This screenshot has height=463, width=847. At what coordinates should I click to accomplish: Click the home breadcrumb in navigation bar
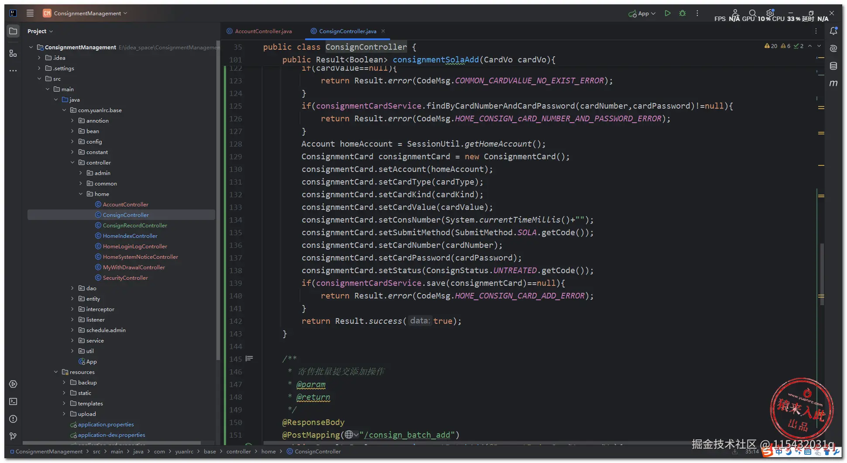pos(268,451)
